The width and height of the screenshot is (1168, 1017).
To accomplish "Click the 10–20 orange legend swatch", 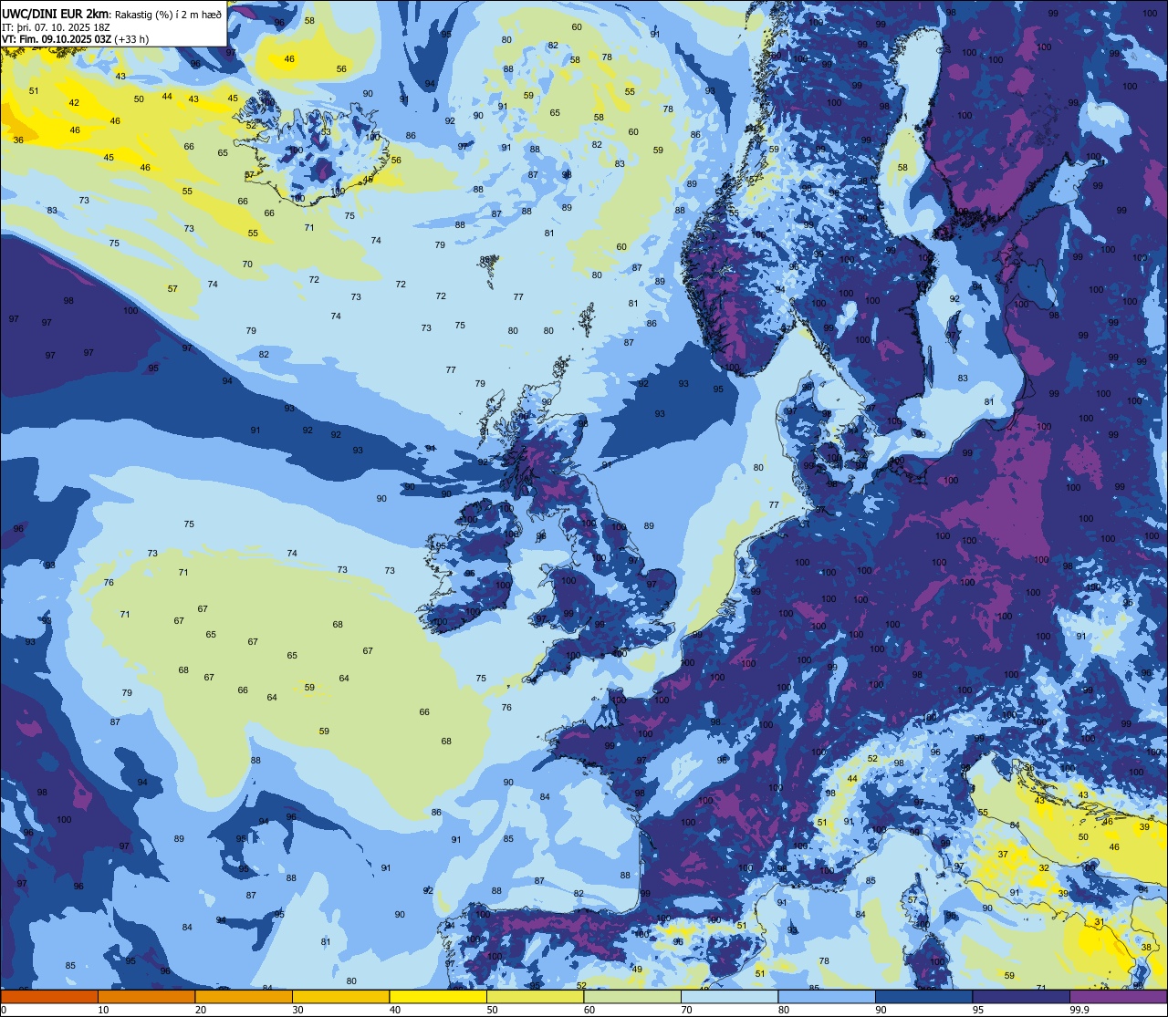I will (146, 996).
